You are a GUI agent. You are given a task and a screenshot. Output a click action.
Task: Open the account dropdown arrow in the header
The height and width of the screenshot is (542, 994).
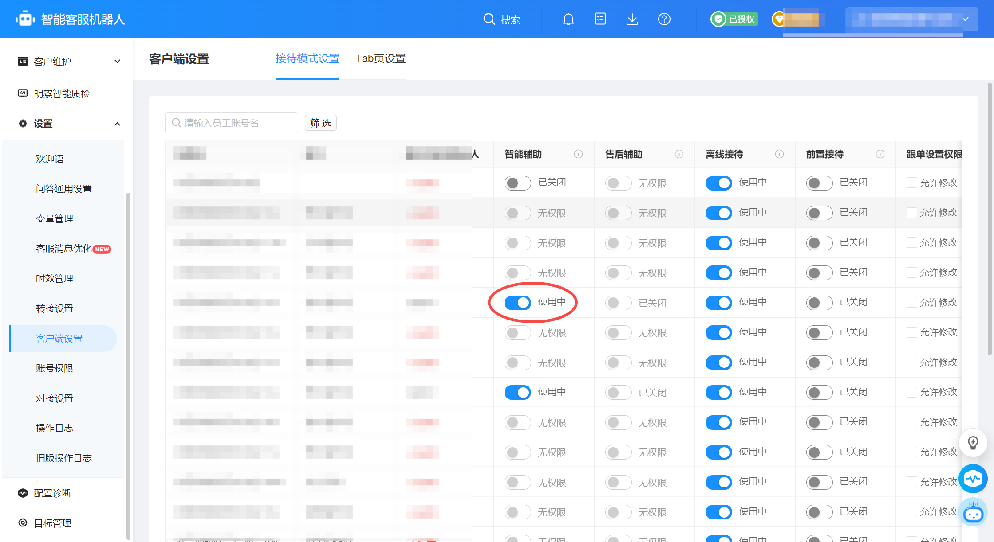click(x=966, y=19)
